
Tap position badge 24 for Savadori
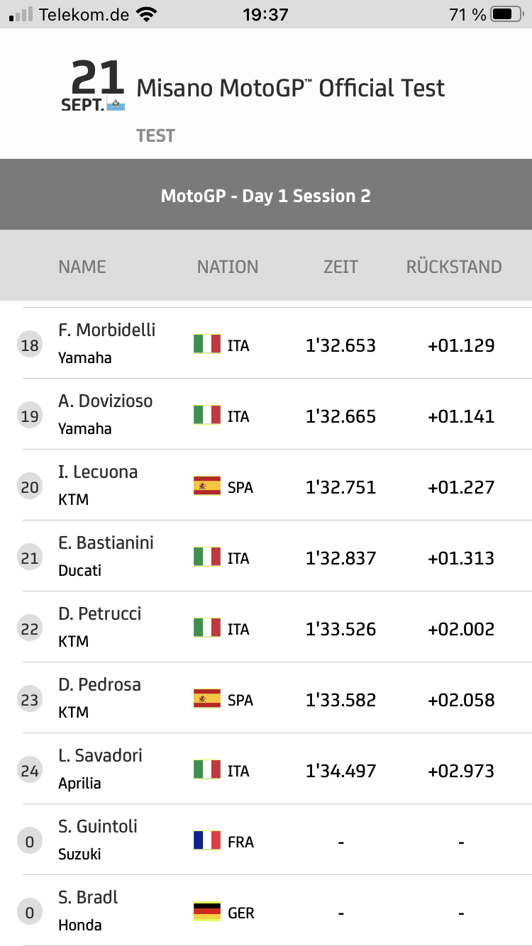click(x=30, y=771)
